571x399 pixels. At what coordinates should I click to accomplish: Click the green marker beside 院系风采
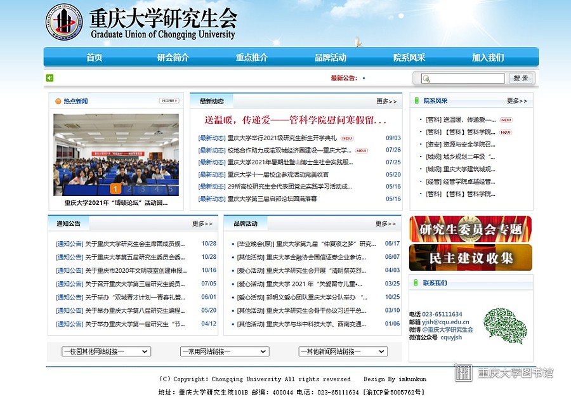tap(417, 100)
